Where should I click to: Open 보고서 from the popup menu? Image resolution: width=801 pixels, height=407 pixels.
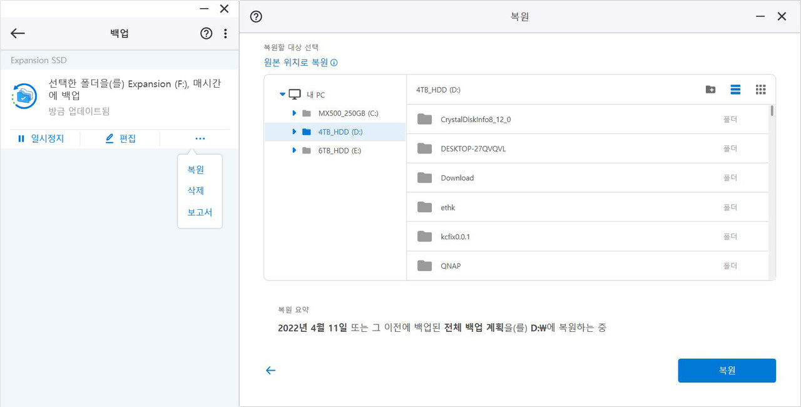click(x=200, y=212)
